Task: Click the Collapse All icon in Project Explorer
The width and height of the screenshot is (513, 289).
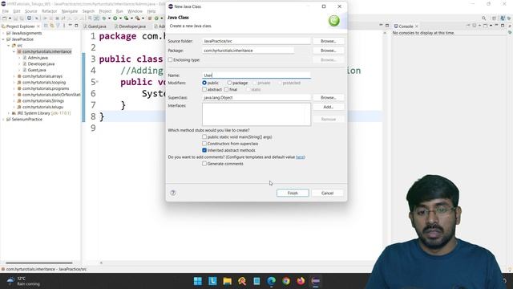Action: (46, 26)
